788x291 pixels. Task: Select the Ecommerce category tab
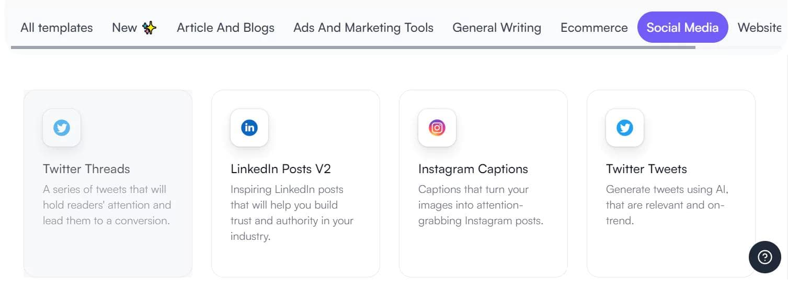pyautogui.click(x=594, y=28)
